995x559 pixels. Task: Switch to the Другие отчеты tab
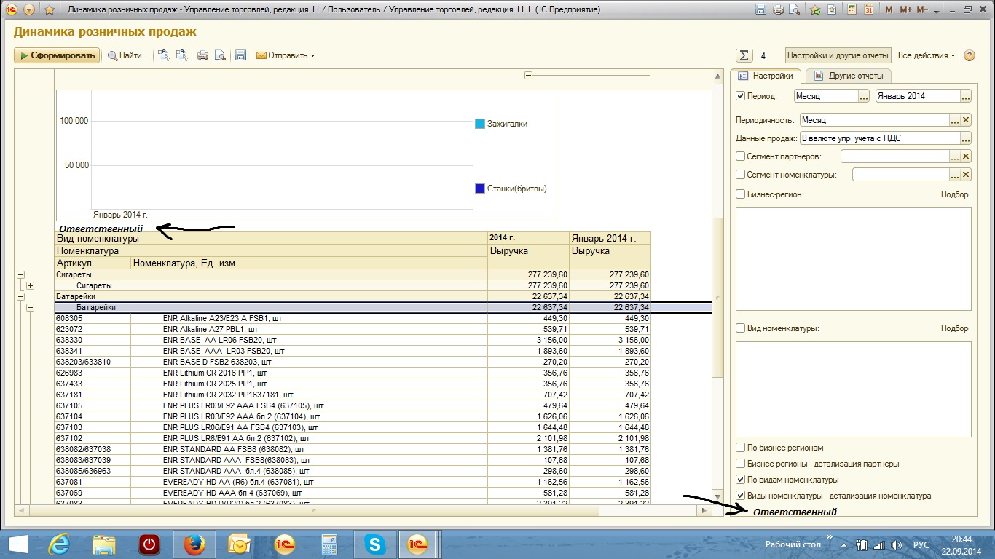click(x=849, y=76)
